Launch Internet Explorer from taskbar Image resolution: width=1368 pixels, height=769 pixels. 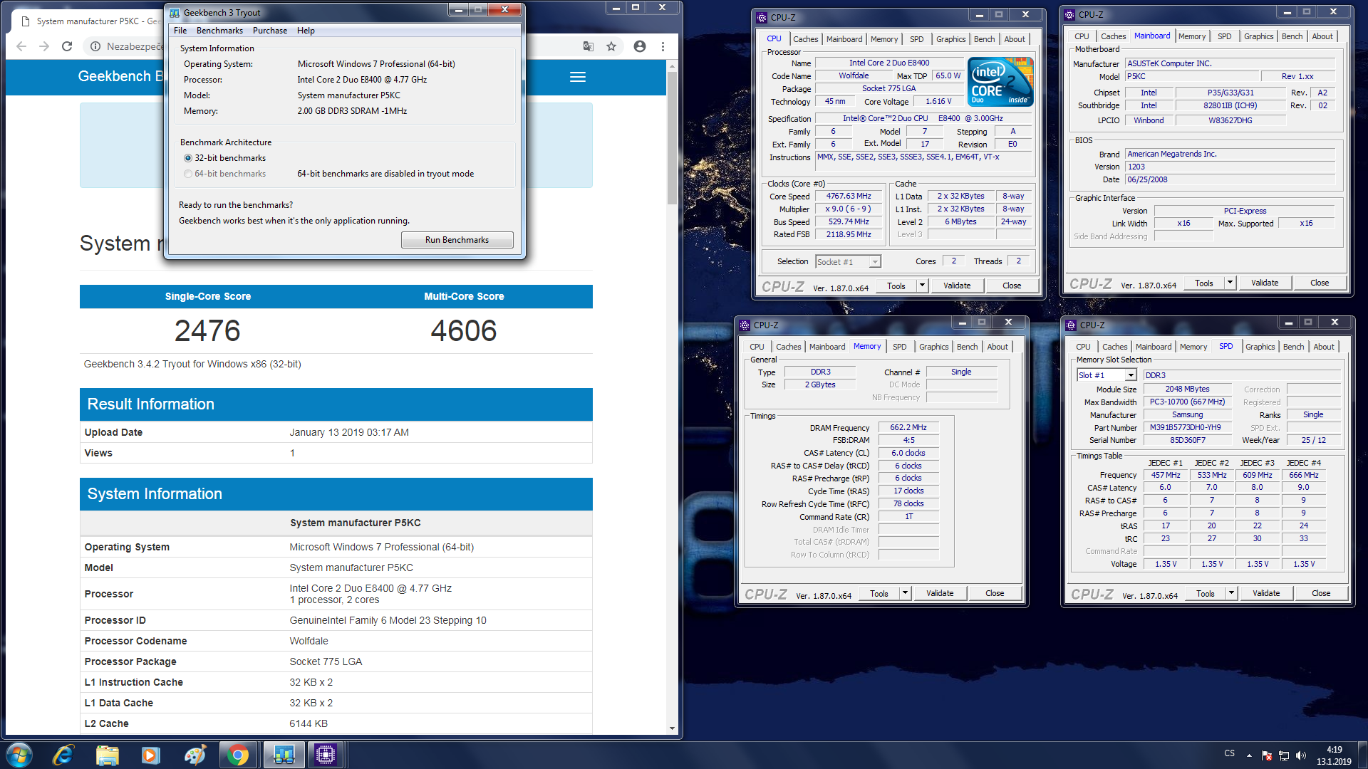(x=63, y=755)
